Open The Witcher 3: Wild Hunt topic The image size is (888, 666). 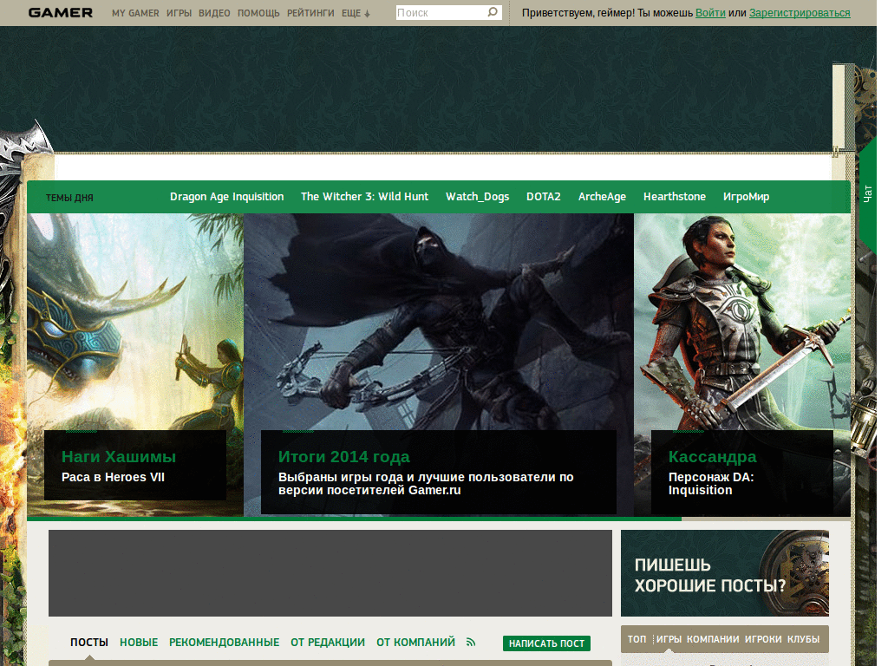[x=364, y=197]
